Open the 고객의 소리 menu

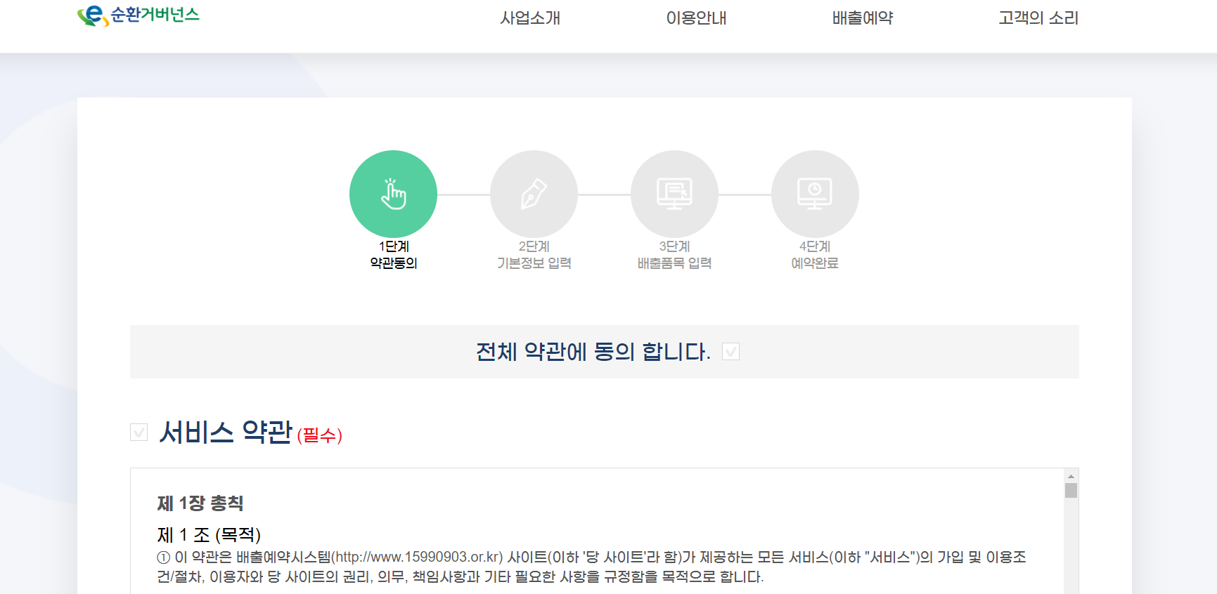[x=1038, y=18]
